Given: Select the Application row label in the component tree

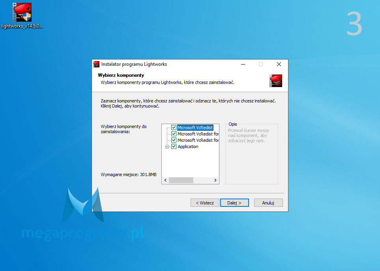Looking at the screenshot, I should [x=188, y=147].
